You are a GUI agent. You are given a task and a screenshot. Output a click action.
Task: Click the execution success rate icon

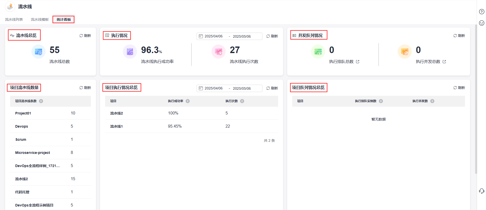130,52
